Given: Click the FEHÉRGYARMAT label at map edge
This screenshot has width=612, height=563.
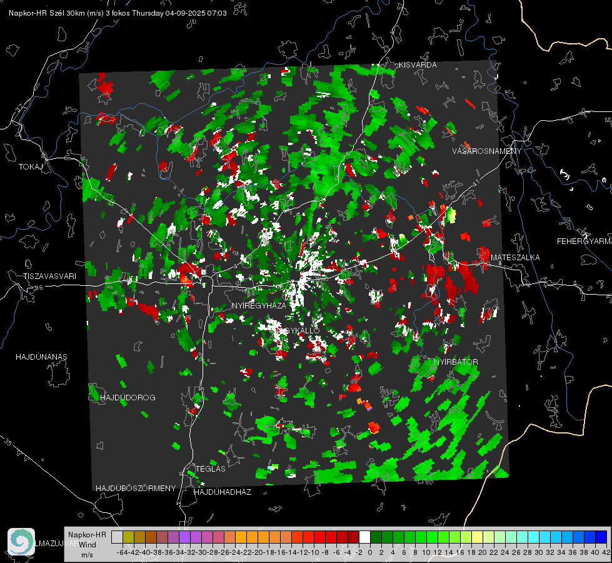Looking at the screenshot, I should coord(584,241).
